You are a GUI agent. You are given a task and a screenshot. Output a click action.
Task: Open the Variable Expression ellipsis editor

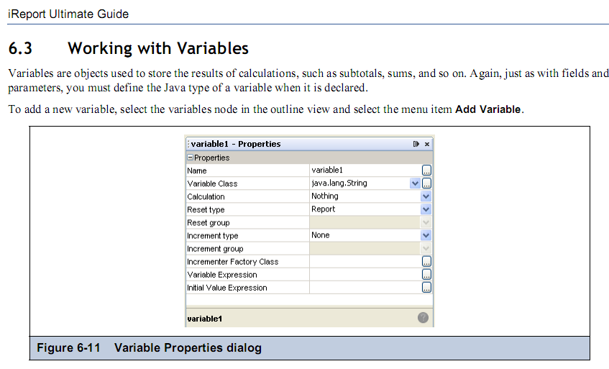(426, 275)
